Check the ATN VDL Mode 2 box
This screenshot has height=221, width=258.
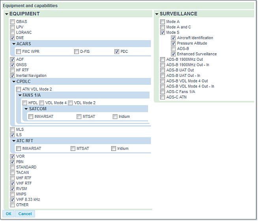(19, 89)
